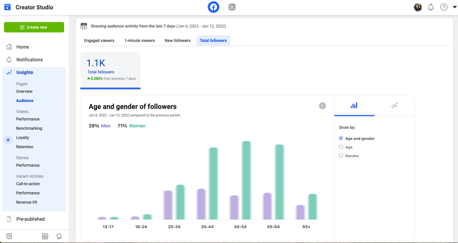This screenshot has width=458, height=243.
Task: Open Stories Performance insights
Action: tap(28, 165)
